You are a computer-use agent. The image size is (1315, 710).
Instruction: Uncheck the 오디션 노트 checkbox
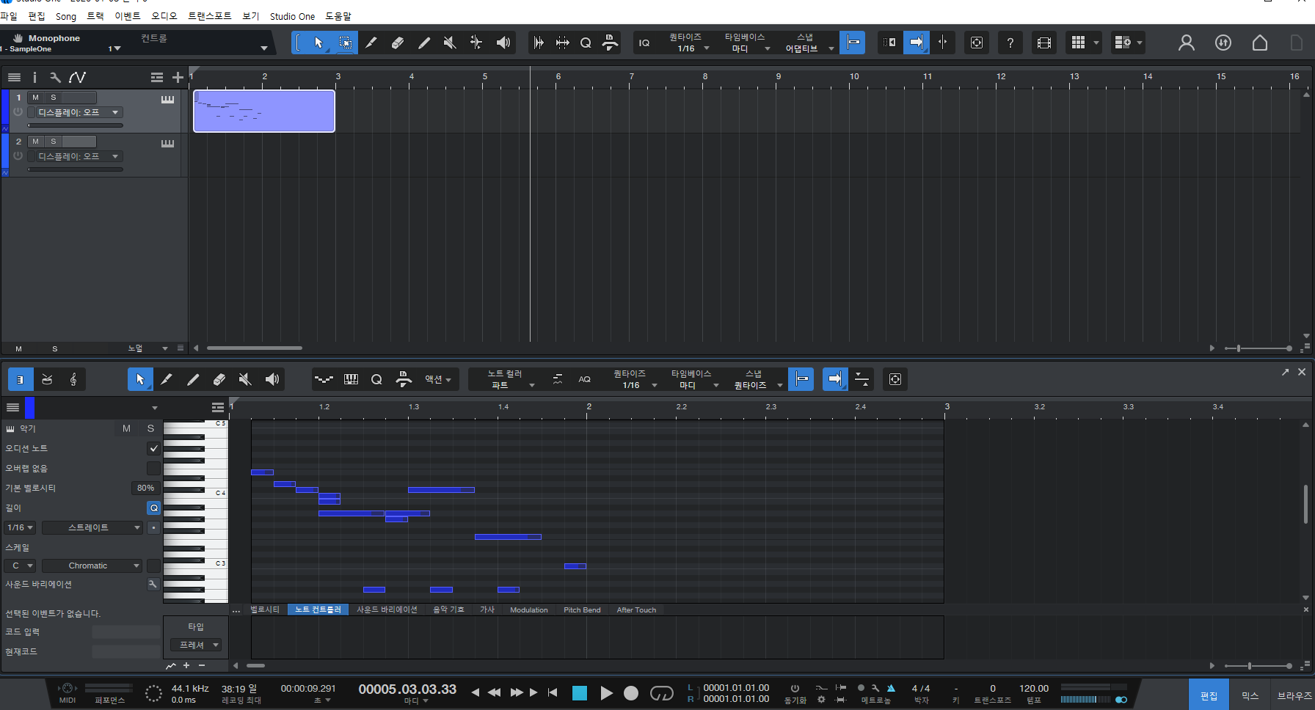(153, 448)
